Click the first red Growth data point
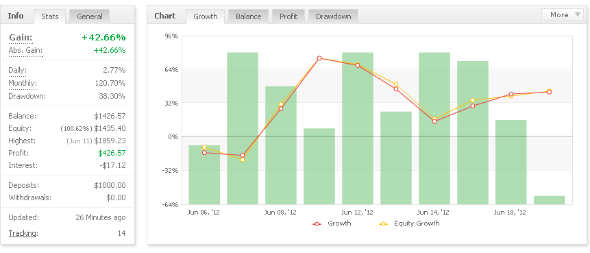This screenshot has height=253, width=590. [204, 152]
